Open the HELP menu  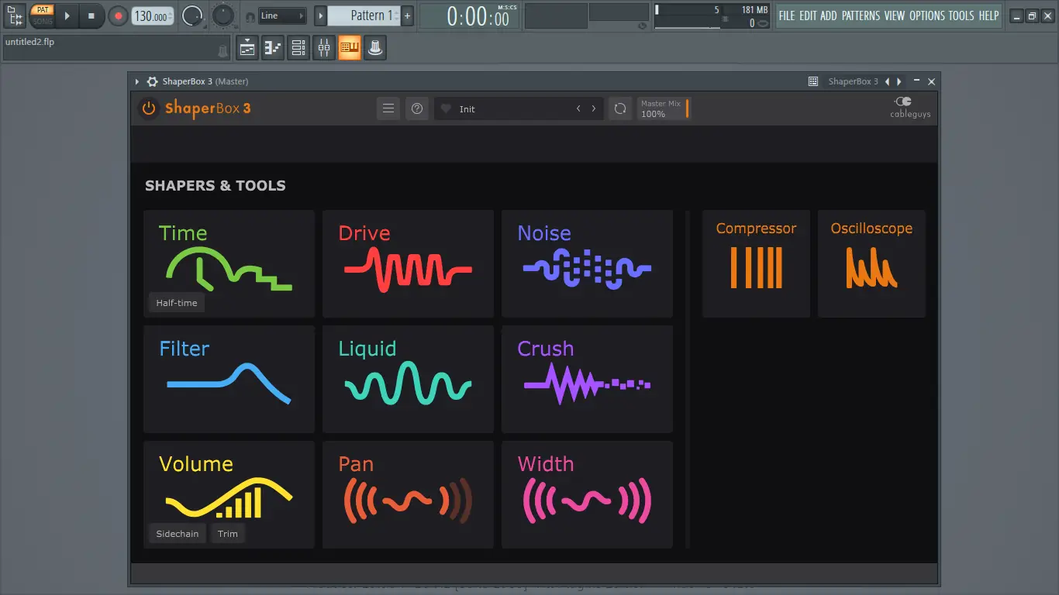pyautogui.click(x=988, y=15)
